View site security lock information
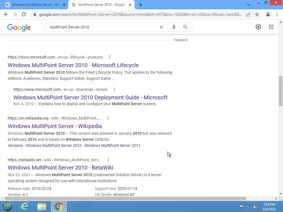Image resolution: width=283 pixels, height=212 pixels. tap(35, 14)
